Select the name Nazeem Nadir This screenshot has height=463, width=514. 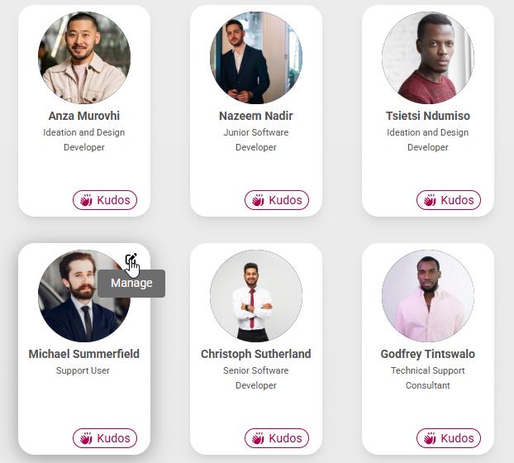tap(256, 116)
